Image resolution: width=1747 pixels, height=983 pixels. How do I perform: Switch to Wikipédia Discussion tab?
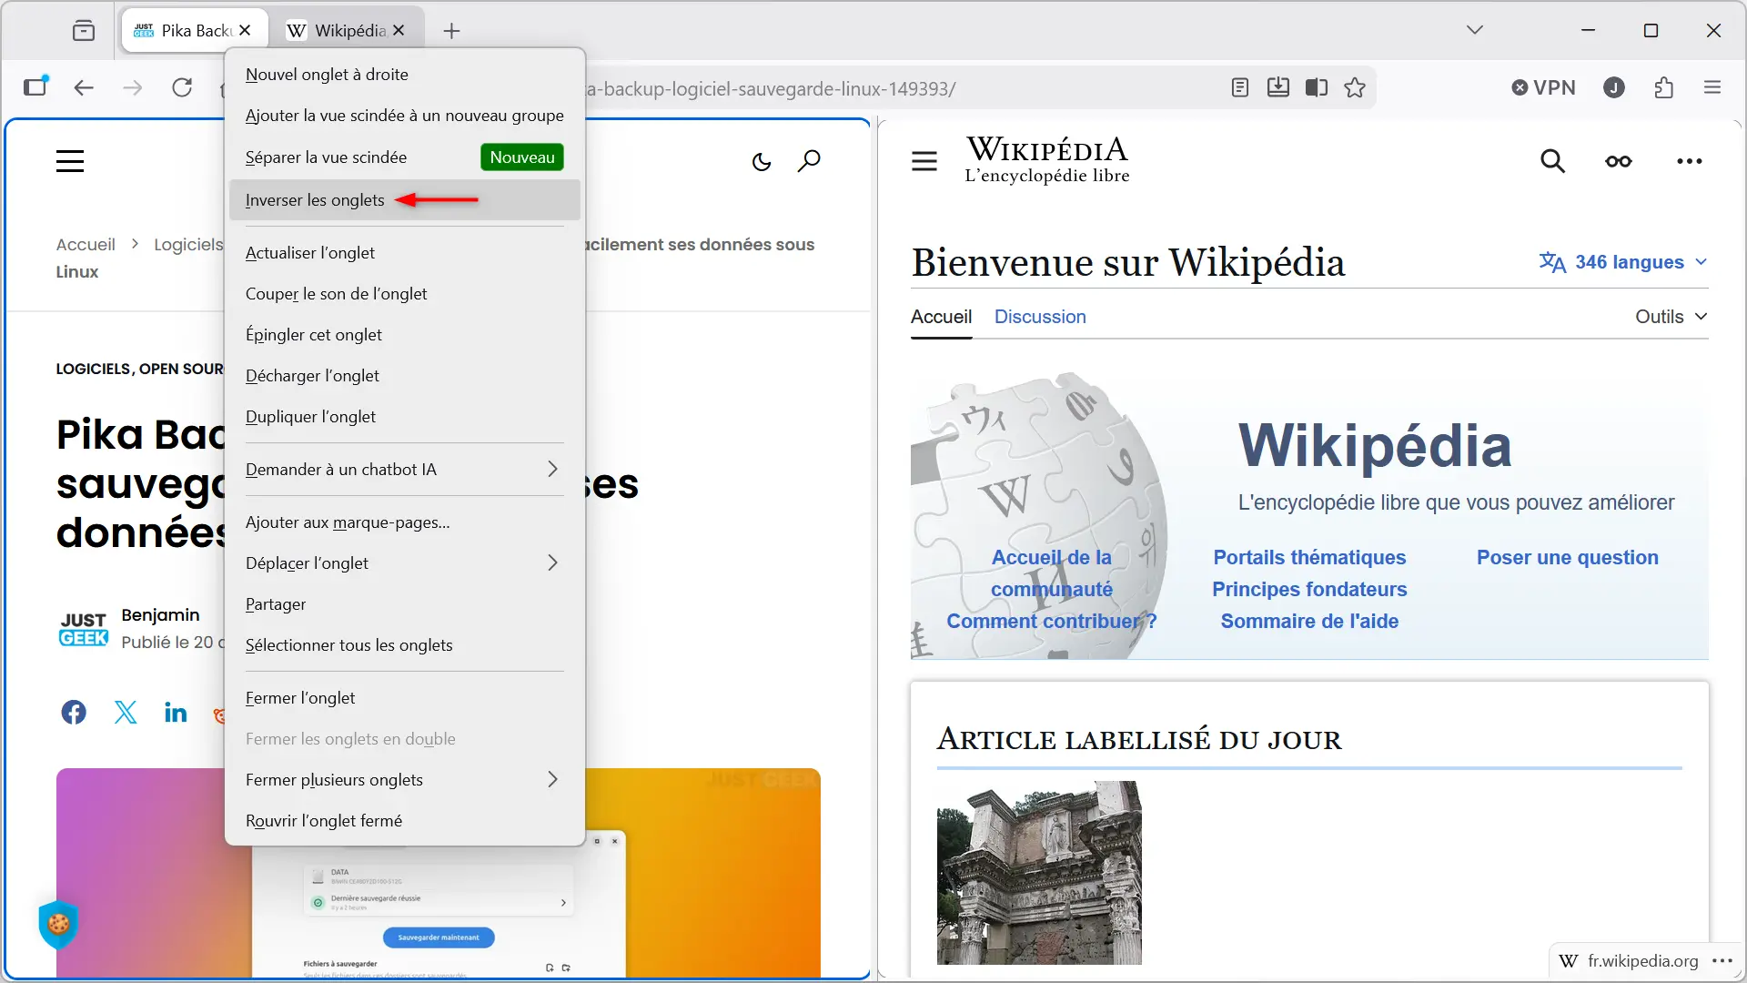[x=1040, y=317]
